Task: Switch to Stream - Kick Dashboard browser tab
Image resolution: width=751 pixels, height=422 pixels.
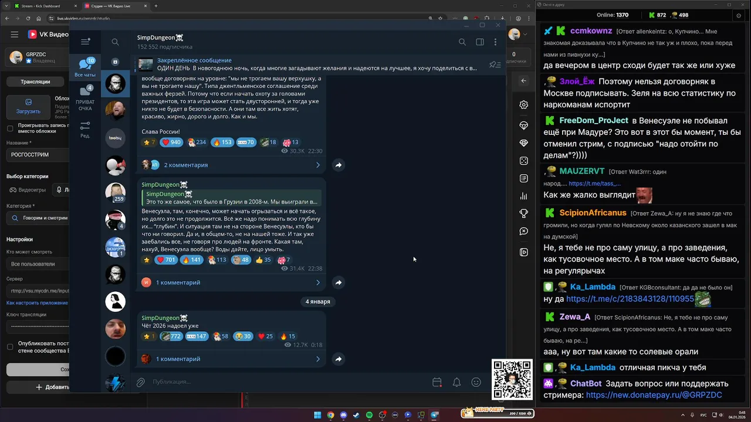Action: (44, 6)
